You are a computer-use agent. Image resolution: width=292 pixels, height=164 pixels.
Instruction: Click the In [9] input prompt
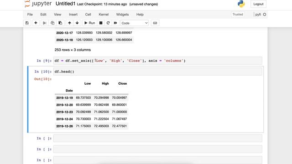point(44,61)
